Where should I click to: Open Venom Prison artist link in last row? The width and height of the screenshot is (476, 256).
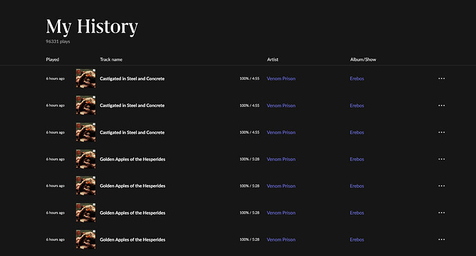click(x=281, y=239)
